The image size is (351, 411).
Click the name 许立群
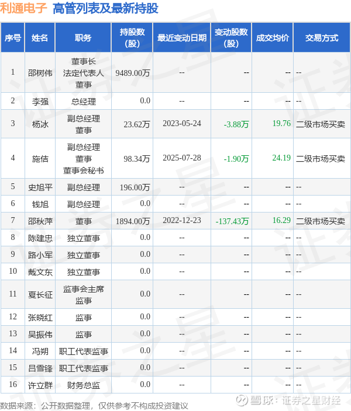[x=40, y=385]
